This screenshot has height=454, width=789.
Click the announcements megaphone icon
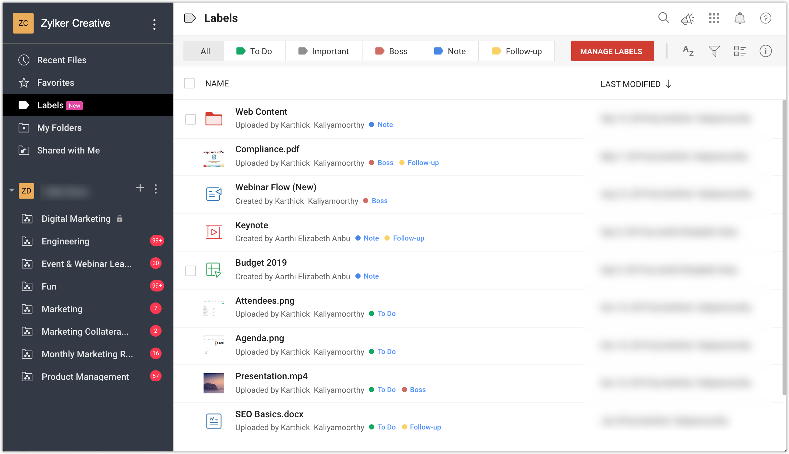tap(688, 19)
